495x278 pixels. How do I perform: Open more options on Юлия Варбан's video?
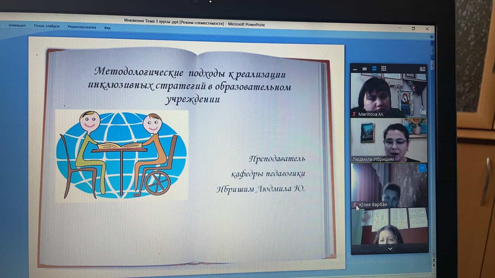[422, 168]
